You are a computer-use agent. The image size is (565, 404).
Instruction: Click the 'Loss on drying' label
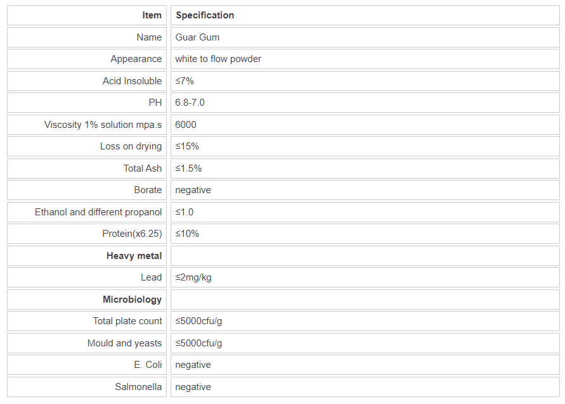(131, 146)
